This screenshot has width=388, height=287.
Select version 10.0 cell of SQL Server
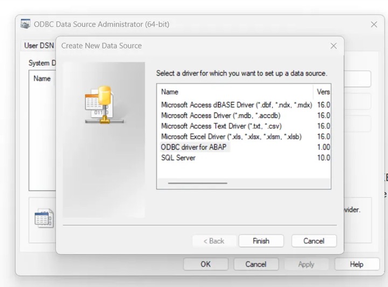pyautogui.click(x=323, y=158)
